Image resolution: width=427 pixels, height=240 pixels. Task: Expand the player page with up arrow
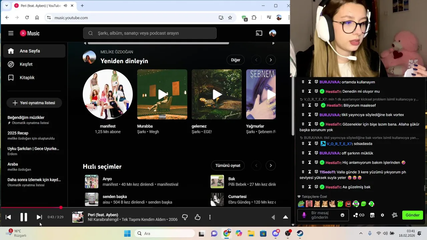pos(286,217)
